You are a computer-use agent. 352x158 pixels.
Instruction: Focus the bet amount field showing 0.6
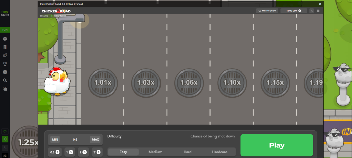coord(75,140)
